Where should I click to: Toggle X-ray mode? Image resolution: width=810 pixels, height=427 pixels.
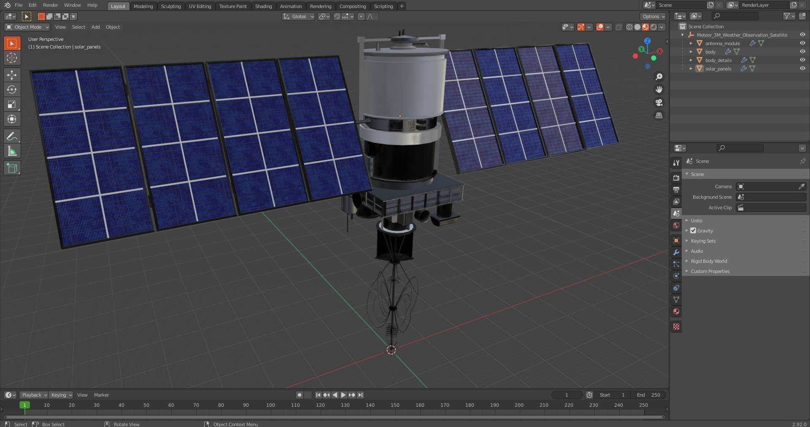tap(618, 27)
